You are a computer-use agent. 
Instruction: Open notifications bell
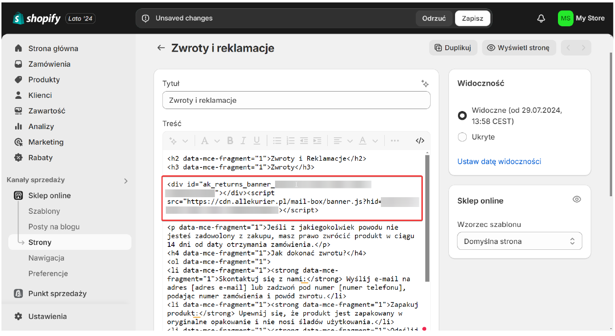click(541, 19)
